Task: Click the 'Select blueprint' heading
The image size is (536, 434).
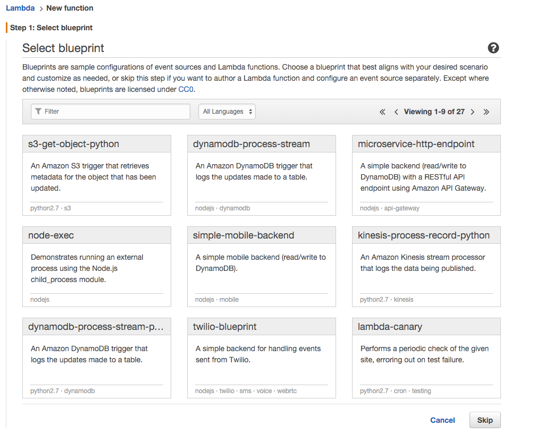Action: pos(63,48)
